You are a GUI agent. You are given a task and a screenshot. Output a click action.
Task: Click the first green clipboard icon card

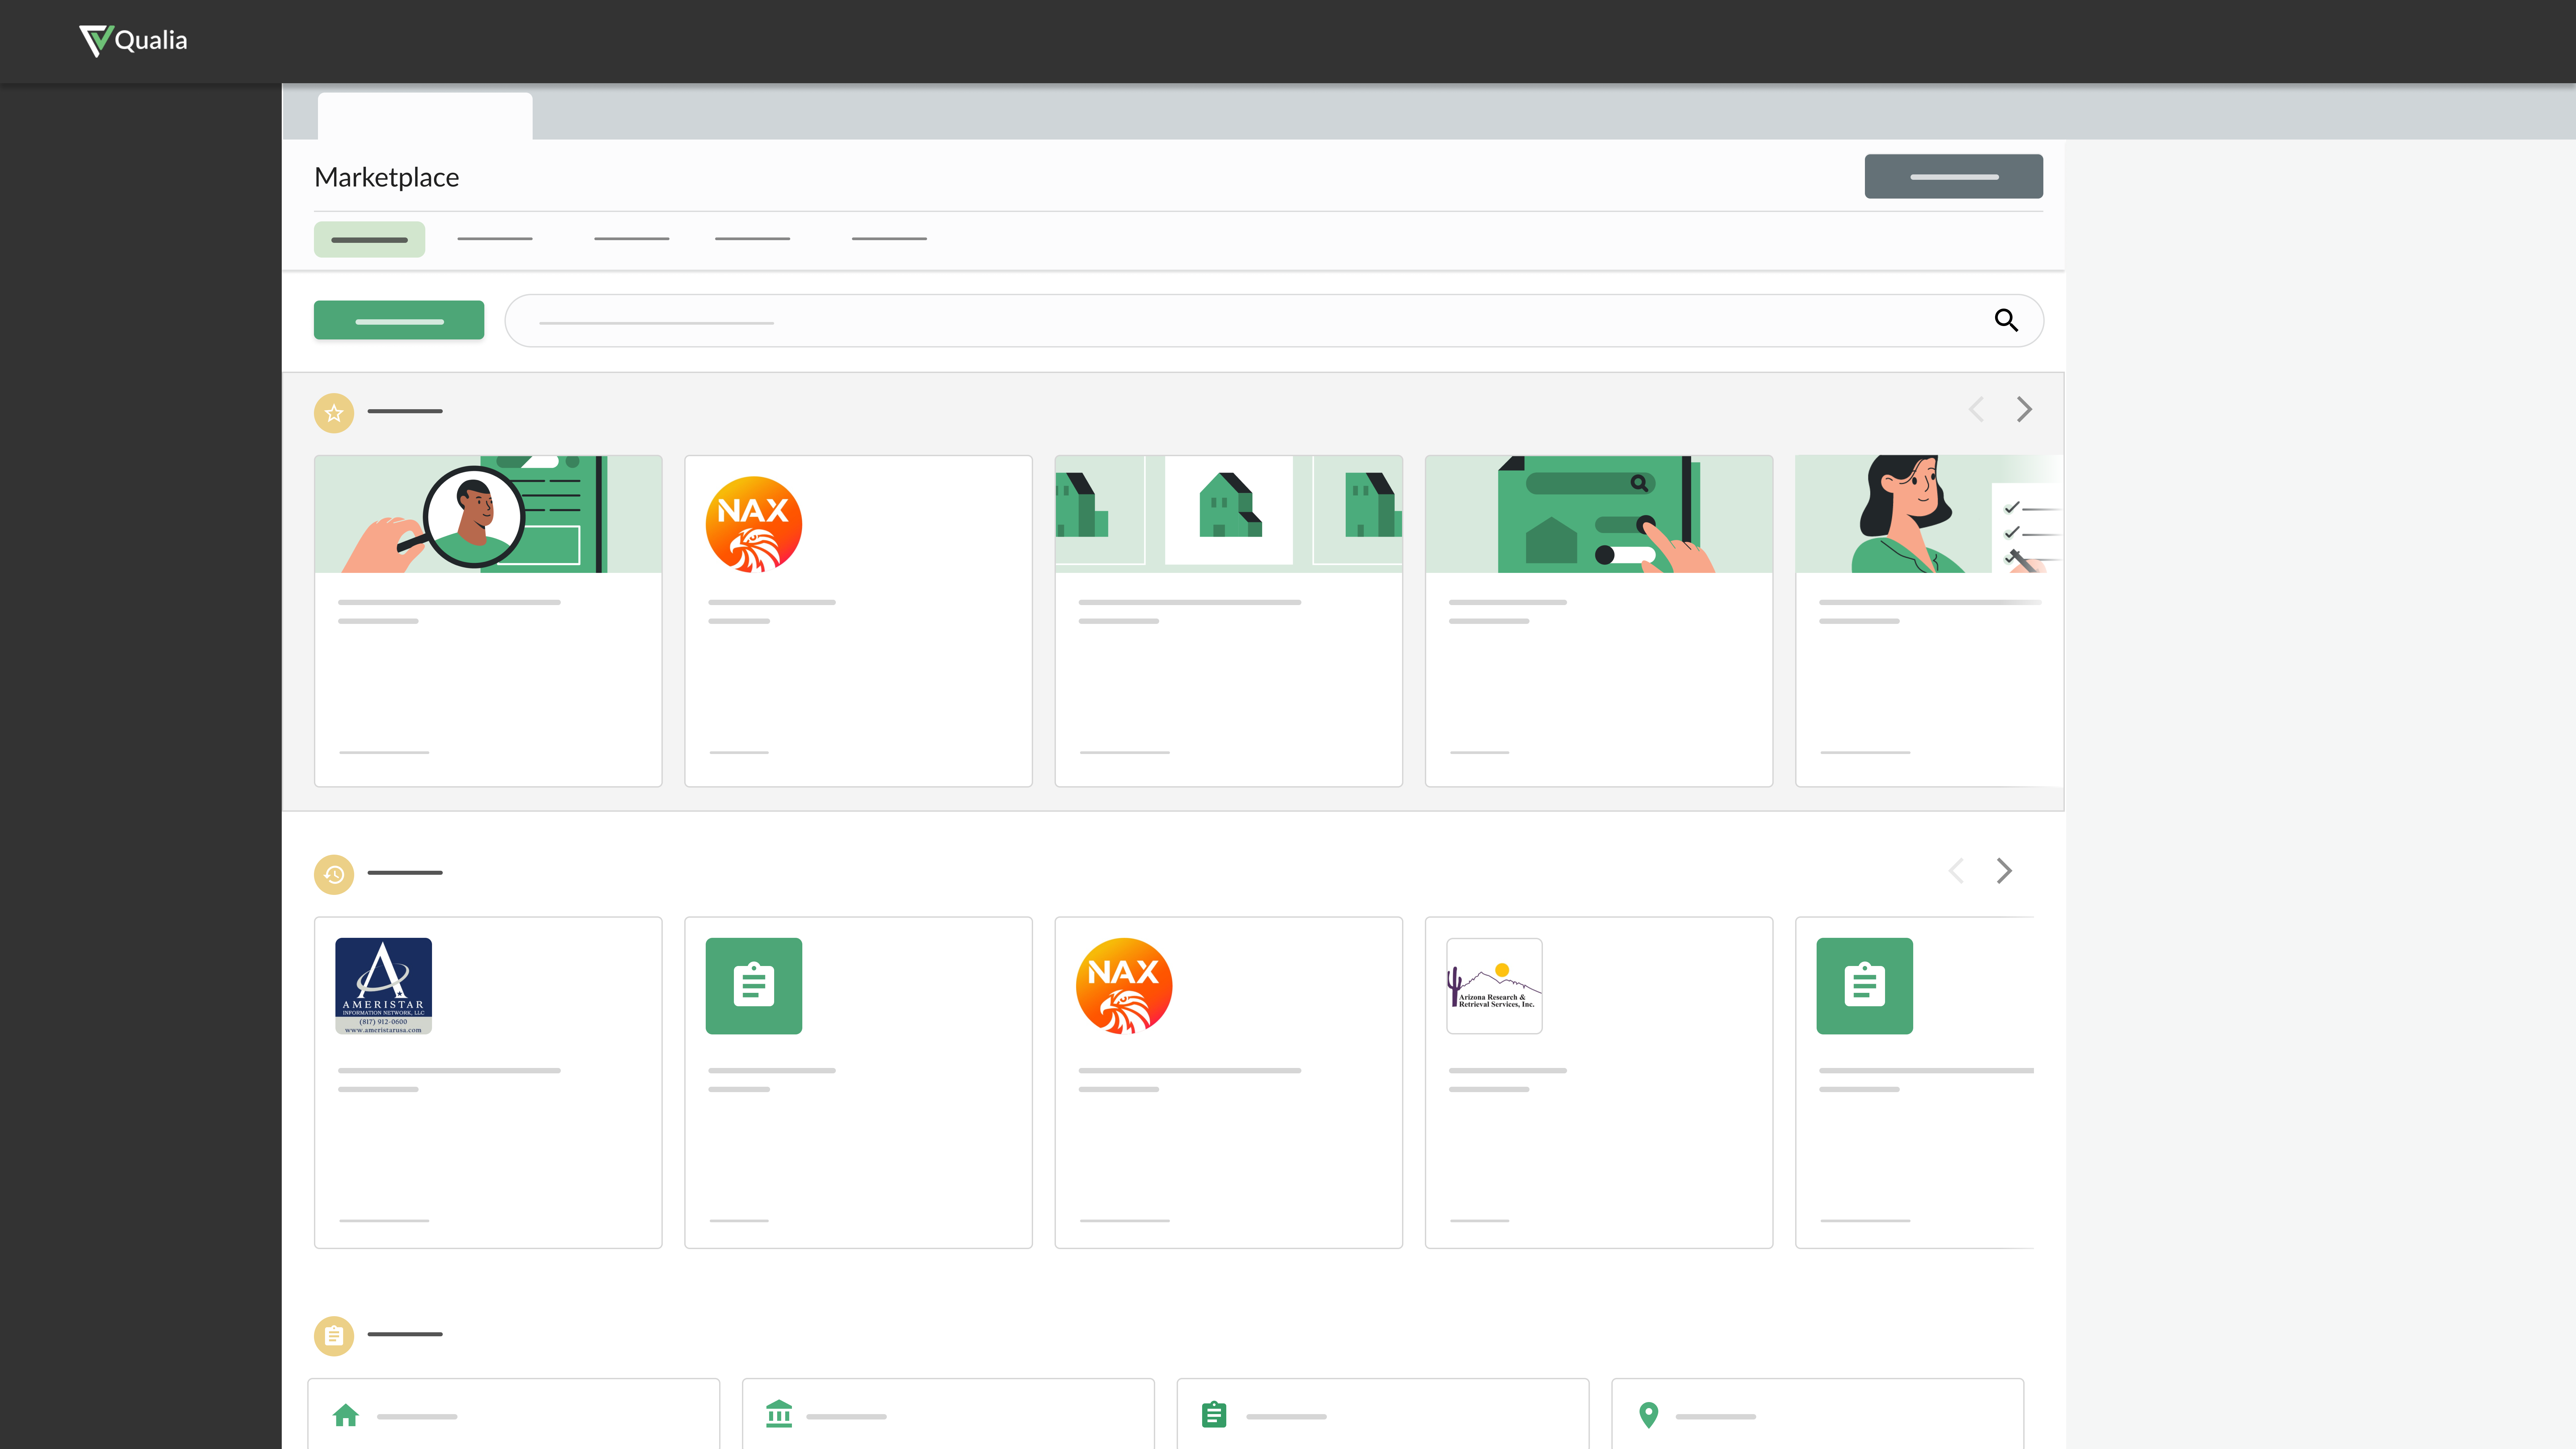[858, 1082]
